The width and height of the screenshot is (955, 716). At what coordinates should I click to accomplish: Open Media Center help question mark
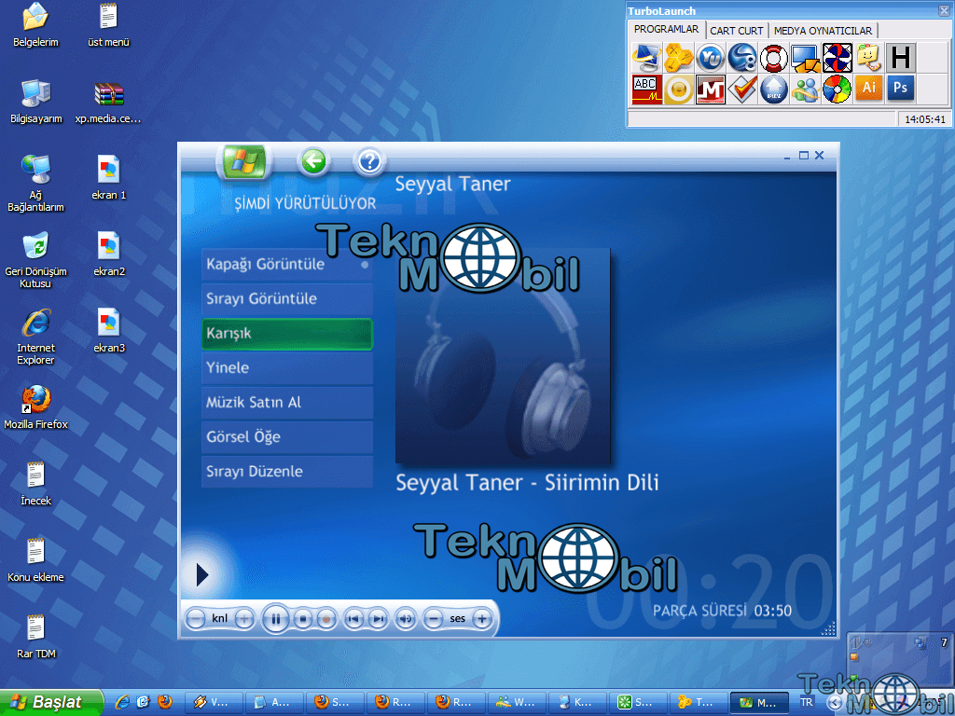(369, 162)
